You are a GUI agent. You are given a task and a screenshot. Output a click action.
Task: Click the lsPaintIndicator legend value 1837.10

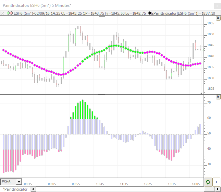pyautogui.click(x=208, y=13)
